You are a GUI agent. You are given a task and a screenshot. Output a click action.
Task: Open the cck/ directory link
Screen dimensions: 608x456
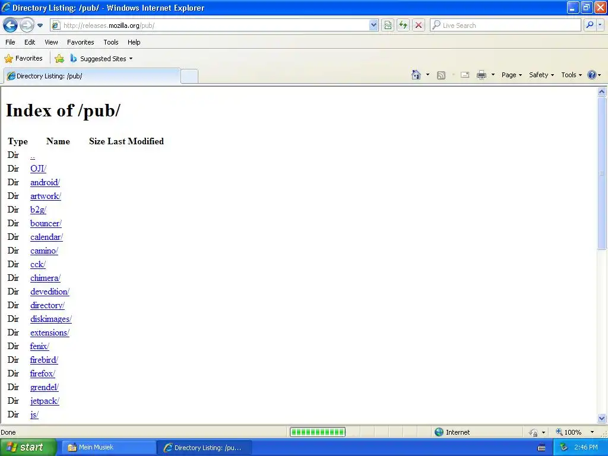point(38,264)
